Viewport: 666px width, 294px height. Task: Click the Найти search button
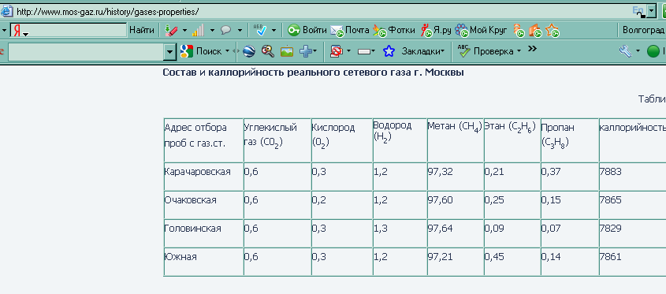coord(142,30)
